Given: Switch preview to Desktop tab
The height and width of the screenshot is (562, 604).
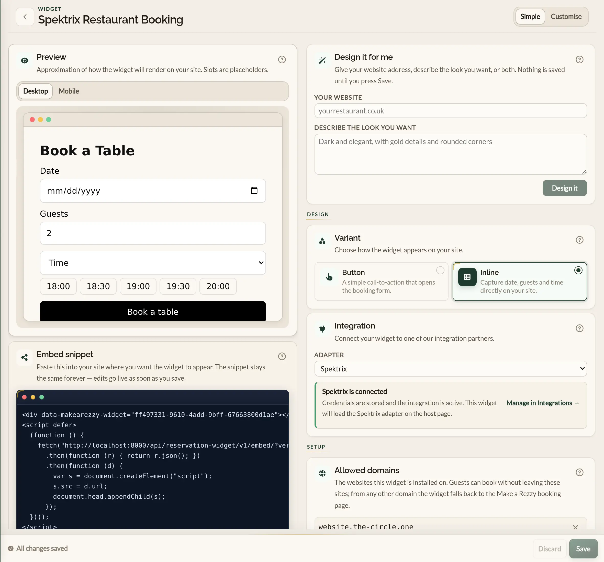Looking at the screenshot, I should tap(36, 91).
